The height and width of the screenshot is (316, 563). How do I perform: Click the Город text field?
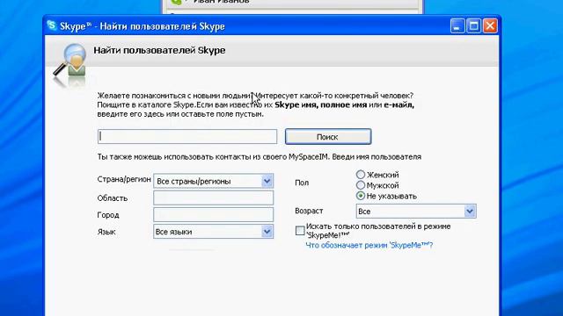[x=213, y=214]
